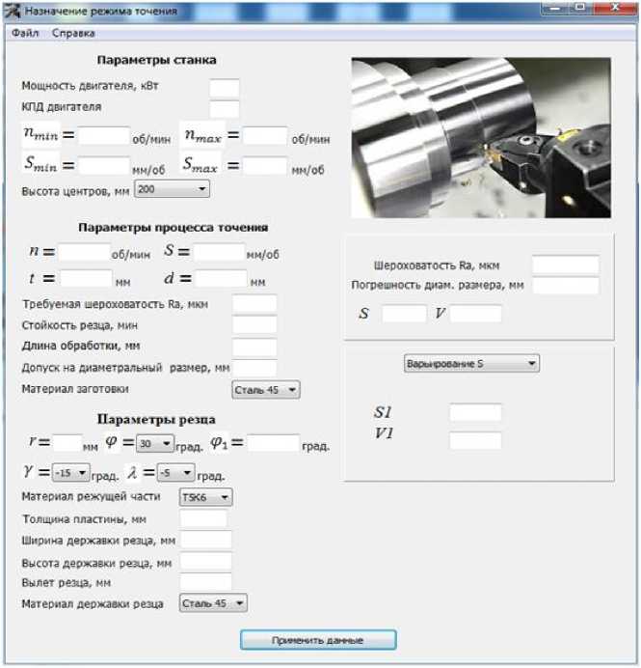641x668 pixels.
Task: Open the Справка menu
Action: click(73, 33)
